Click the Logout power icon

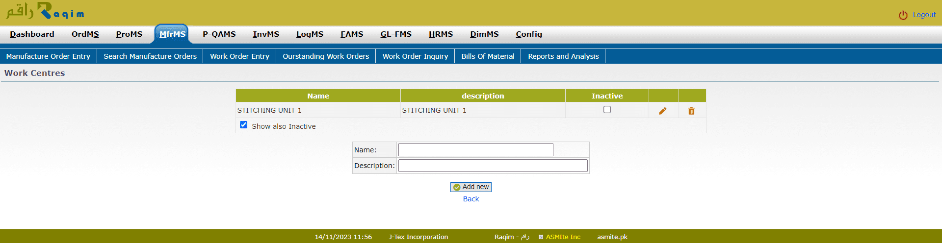903,15
